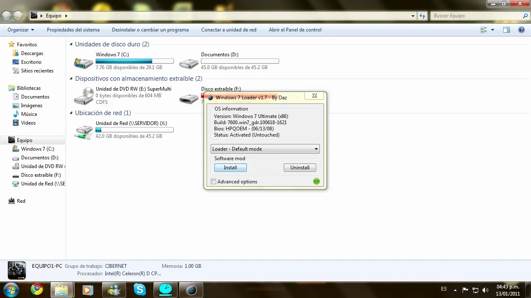Show hidden icons in the system tray
Image resolution: width=531 pixels, height=298 pixels.
pos(455,289)
